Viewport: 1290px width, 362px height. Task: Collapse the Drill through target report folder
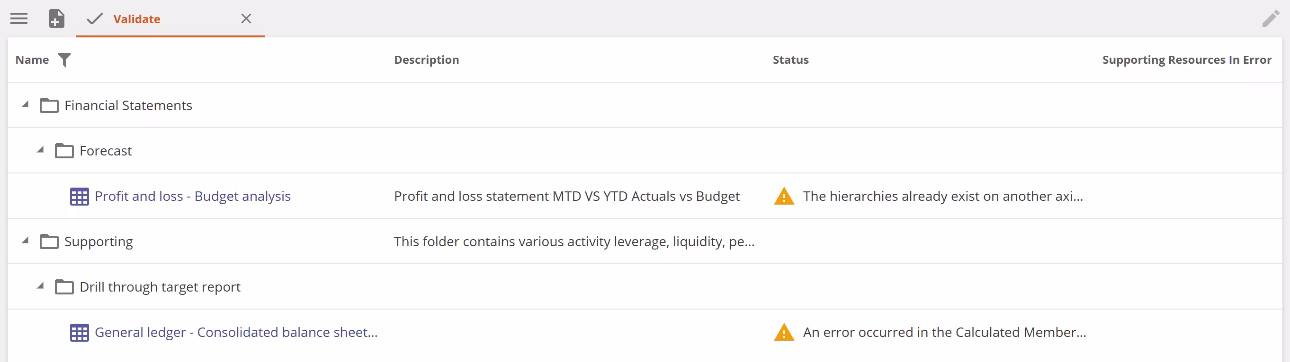click(x=41, y=286)
